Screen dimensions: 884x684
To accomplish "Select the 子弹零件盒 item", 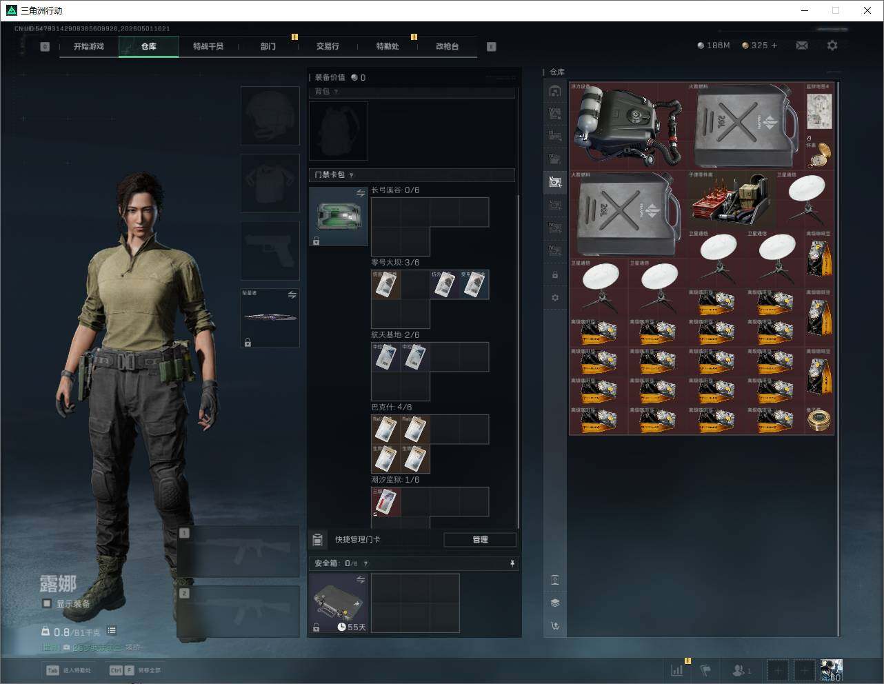I will tap(731, 201).
